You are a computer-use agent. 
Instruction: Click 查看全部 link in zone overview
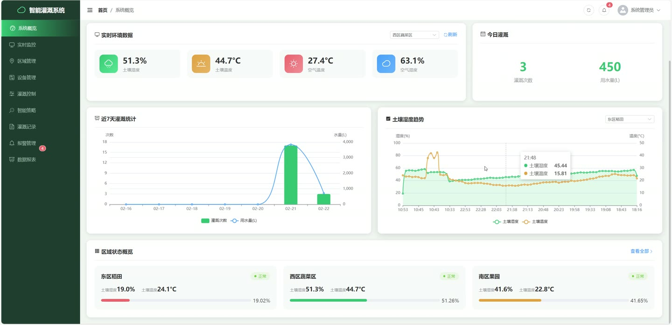pos(642,251)
